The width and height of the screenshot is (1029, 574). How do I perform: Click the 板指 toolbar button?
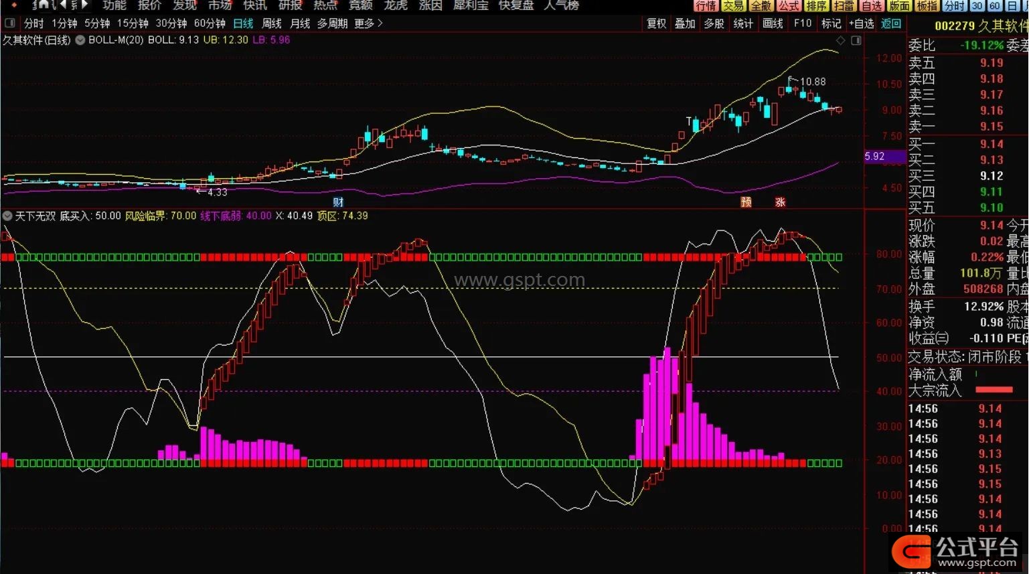point(927,5)
